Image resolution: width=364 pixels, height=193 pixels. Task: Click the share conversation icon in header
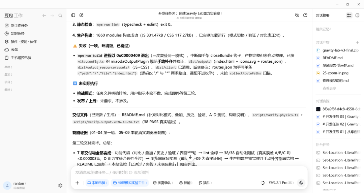click(305, 15)
